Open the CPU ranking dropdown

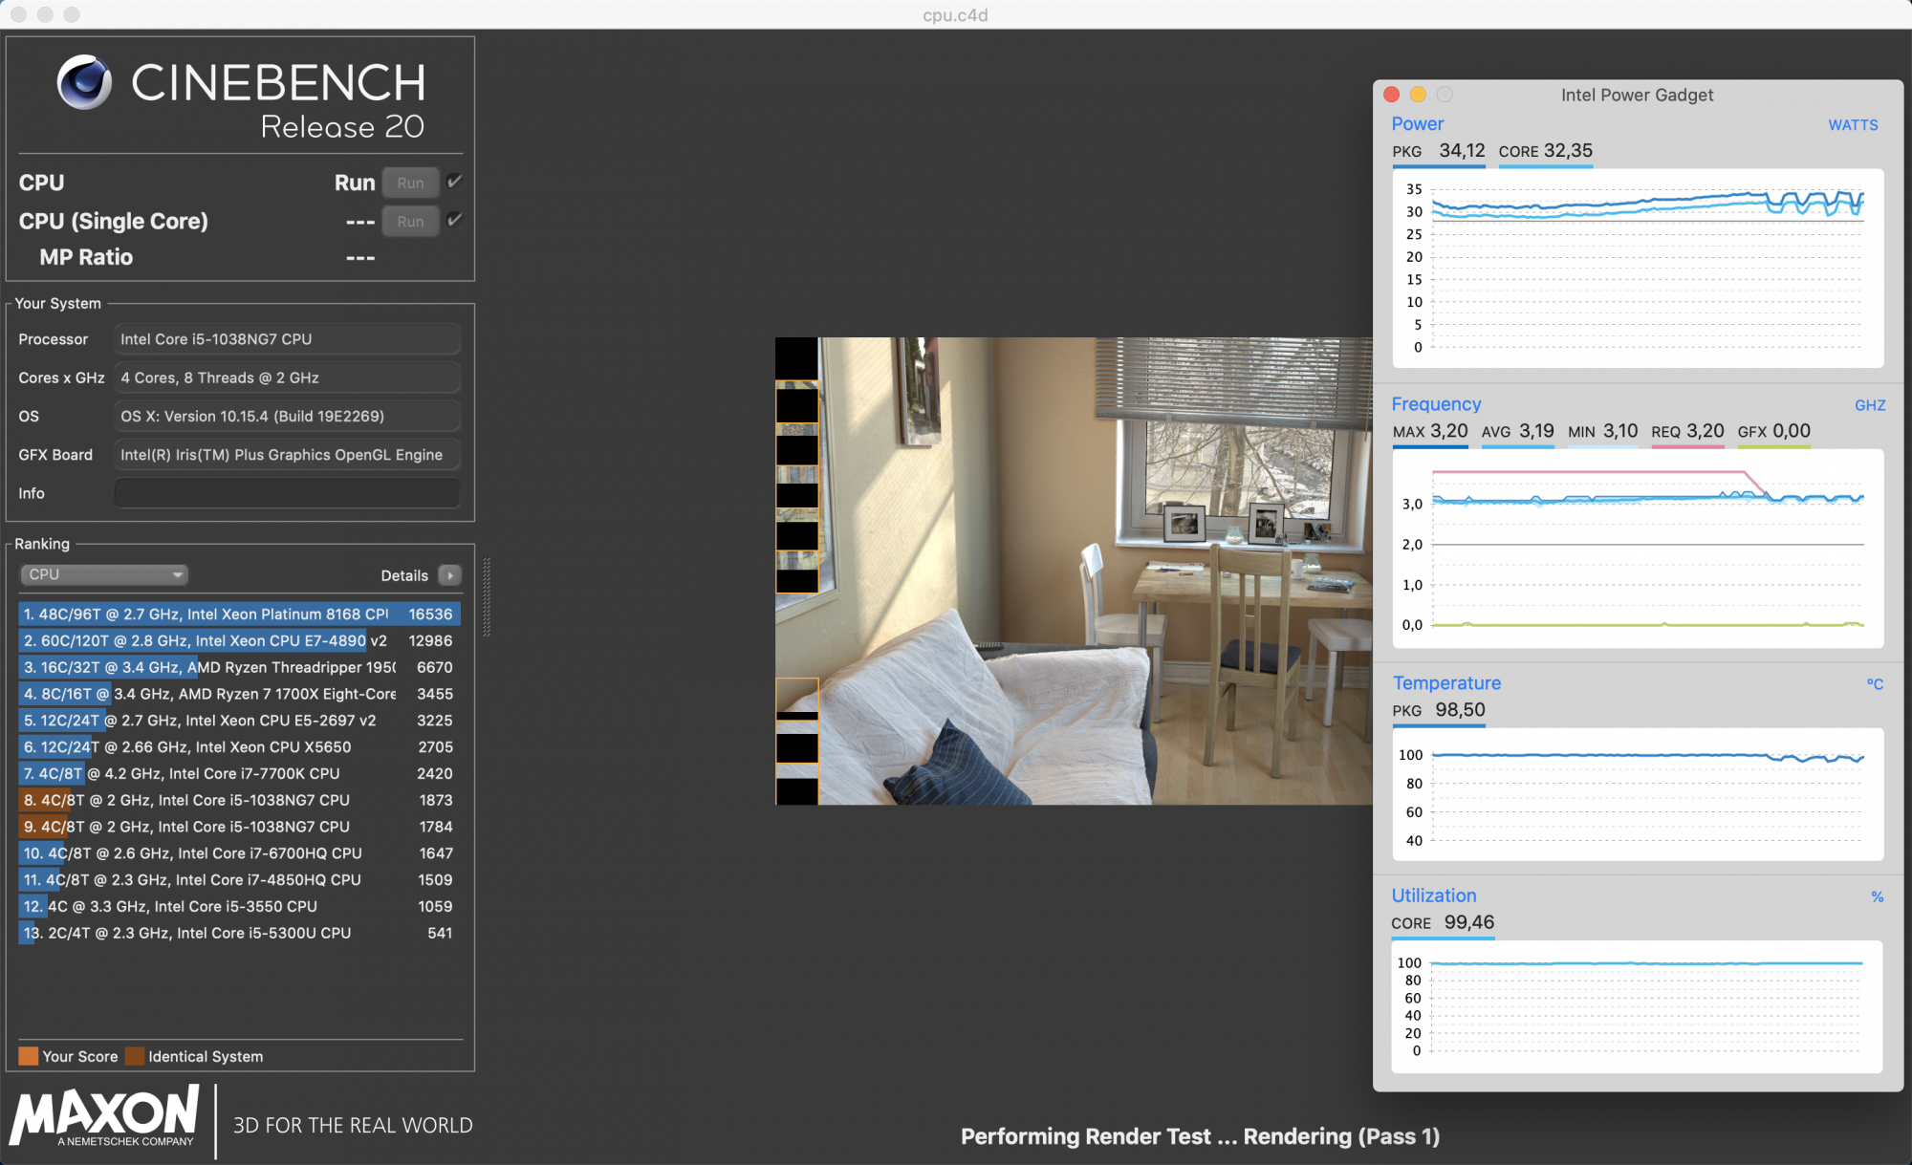point(103,574)
